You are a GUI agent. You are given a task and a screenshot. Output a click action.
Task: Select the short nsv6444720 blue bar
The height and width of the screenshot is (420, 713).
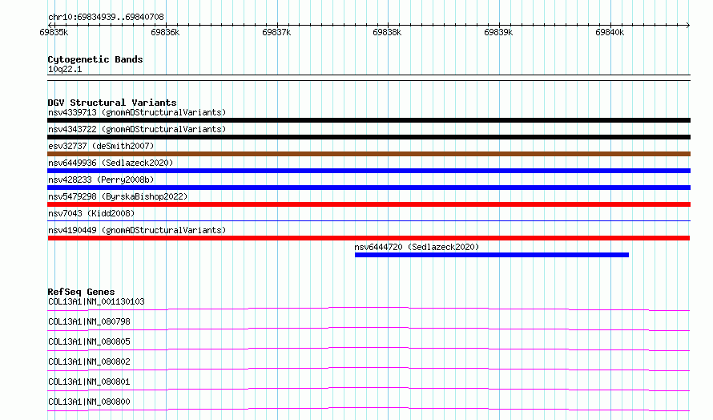(492, 255)
